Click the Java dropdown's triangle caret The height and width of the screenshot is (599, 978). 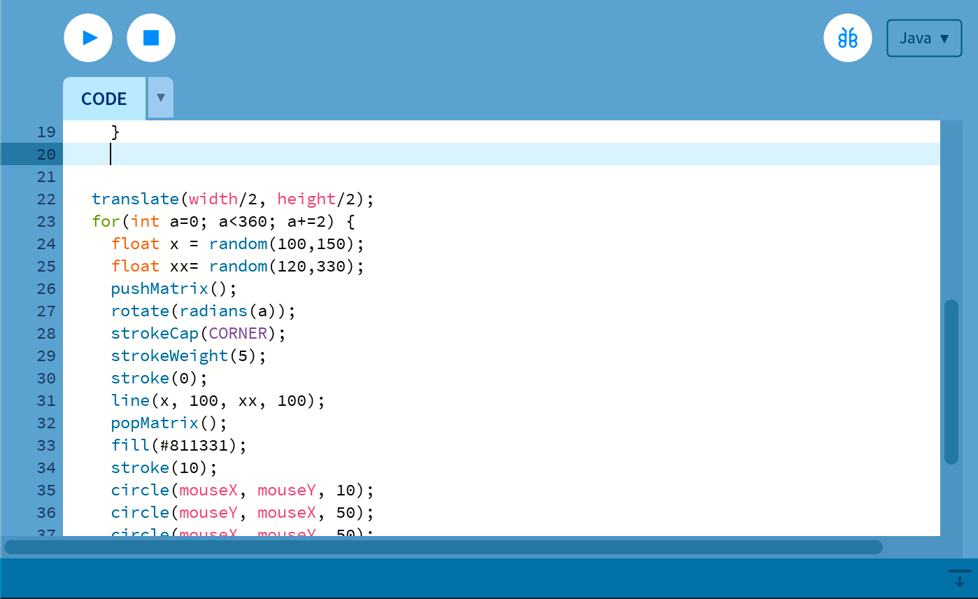(944, 39)
